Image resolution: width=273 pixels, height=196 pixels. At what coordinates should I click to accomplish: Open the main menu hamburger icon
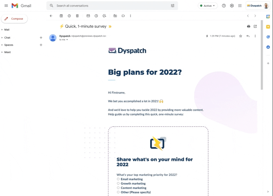[x=6, y=5]
